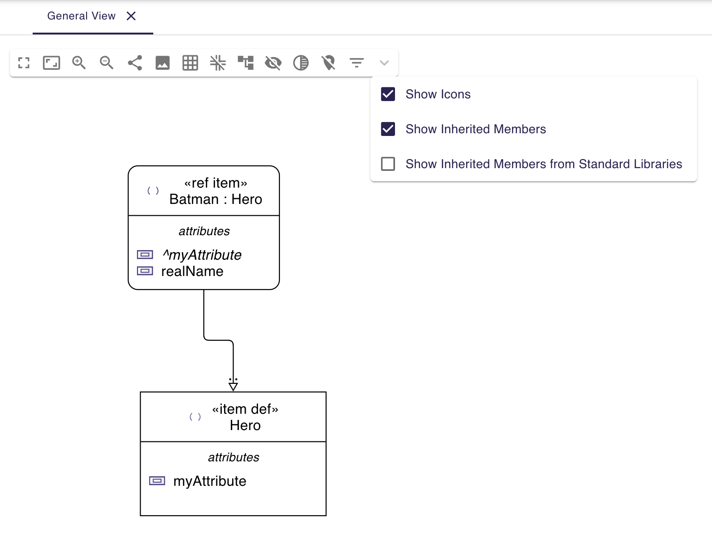
Task: Select the Batman : Hero node header
Action: [x=204, y=191]
